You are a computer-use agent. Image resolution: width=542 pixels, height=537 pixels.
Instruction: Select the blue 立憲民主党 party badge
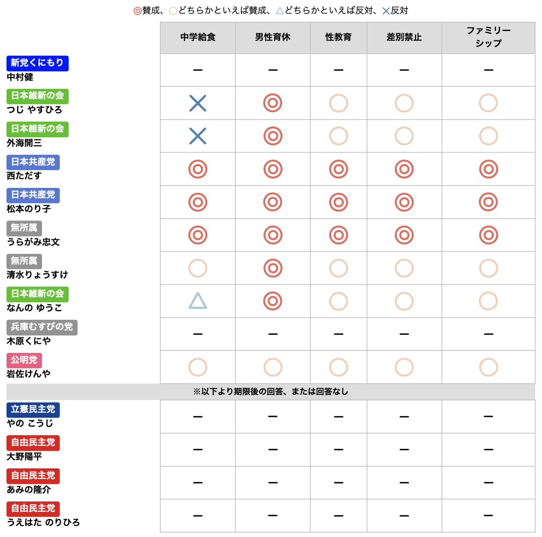coord(32,409)
